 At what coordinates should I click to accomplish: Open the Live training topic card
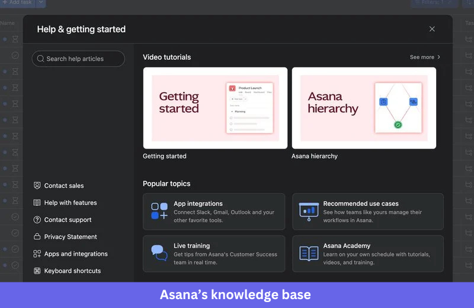click(214, 254)
